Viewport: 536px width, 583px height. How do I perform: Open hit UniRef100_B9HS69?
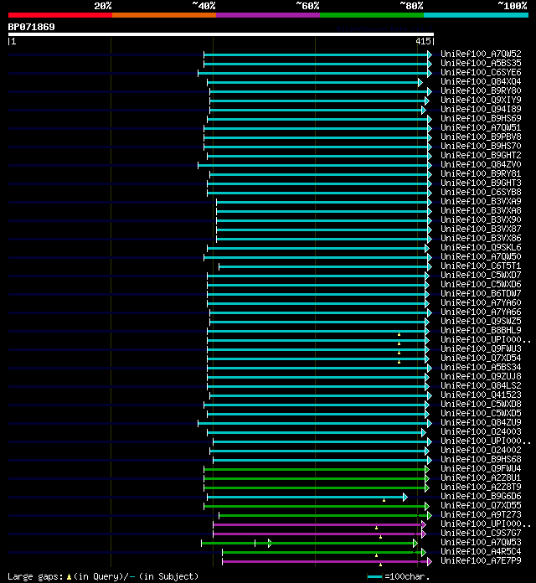(481, 119)
